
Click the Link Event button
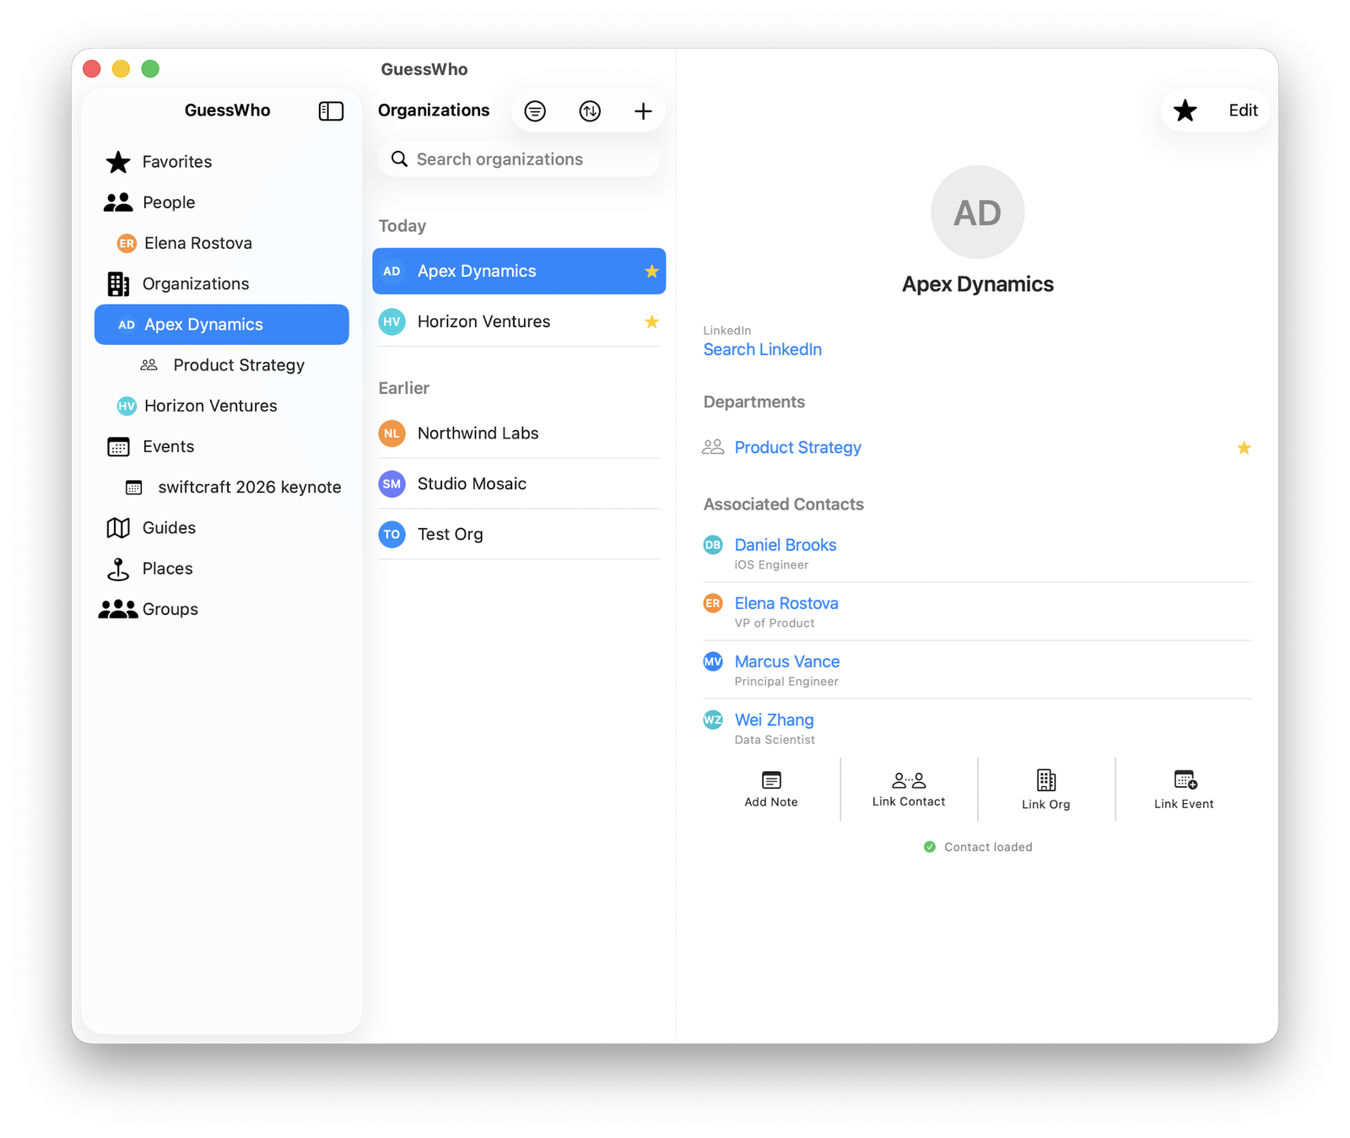[x=1184, y=790]
